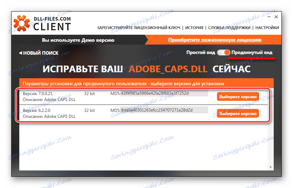Close the DLL-Files client window
Screen dimensions: 293x188
pyautogui.click(x=277, y=17)
